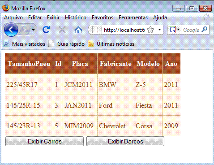The width and height of the screenshot is (214, 165).
Task: Click the JCM2011 plate cell
Action: tap(80, 84)
